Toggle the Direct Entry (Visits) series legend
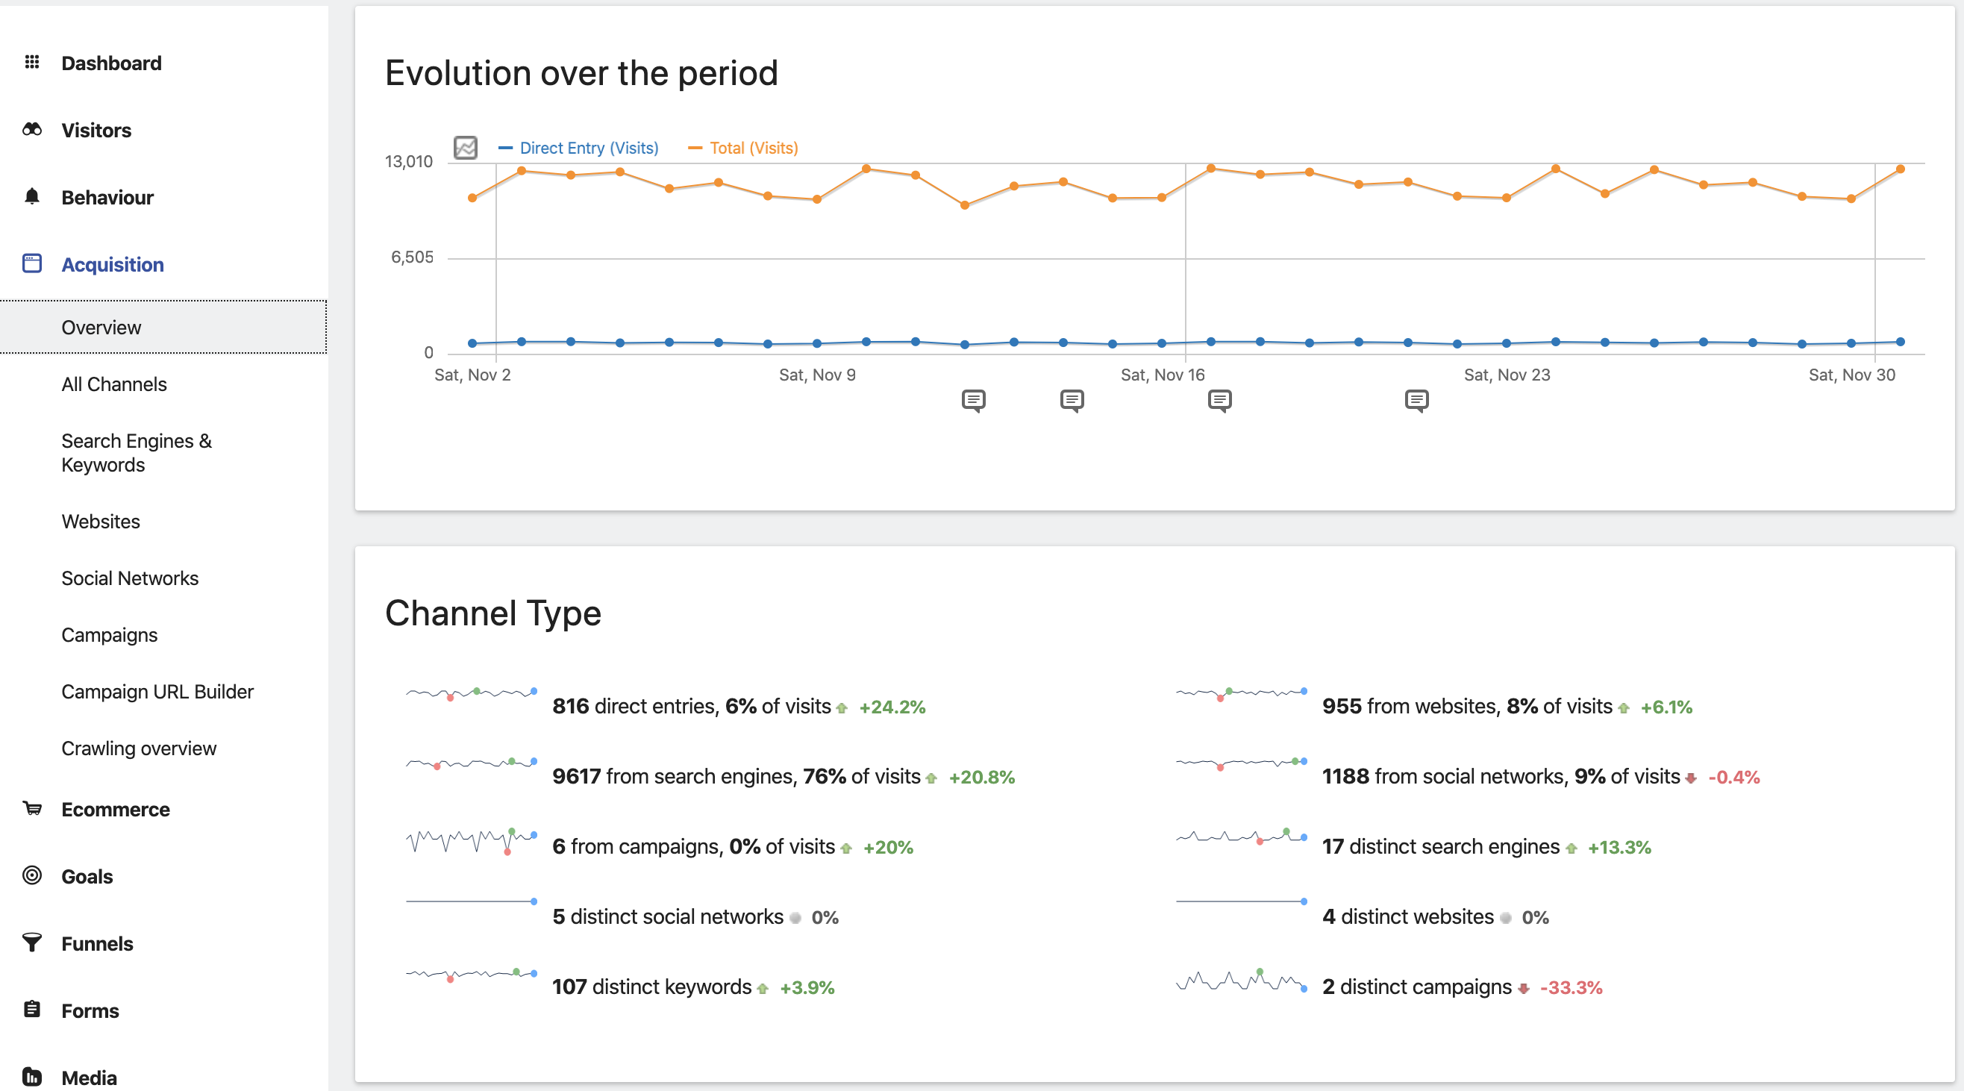1964x1091 pixels. [579, 148]
